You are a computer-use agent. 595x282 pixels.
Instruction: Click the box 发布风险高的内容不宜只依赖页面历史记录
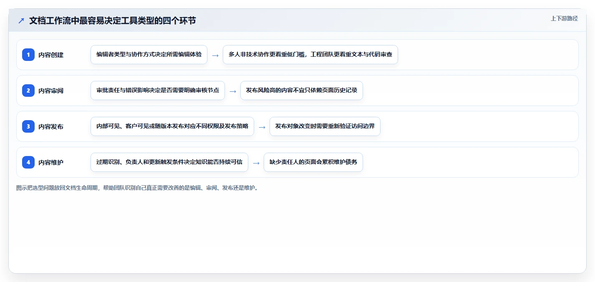click(x=302, y=91)
